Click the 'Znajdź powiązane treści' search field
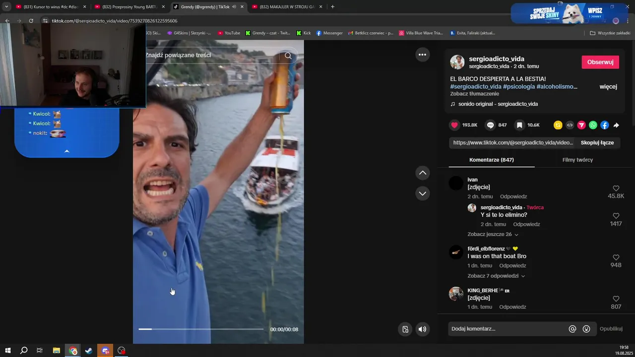The height and width of the screenshot is (357, 635). [x=213, y=56]
